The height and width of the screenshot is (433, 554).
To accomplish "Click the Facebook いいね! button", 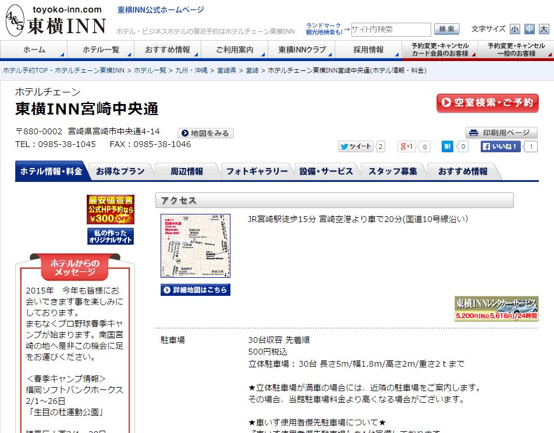I will click(x=500, y=146).
